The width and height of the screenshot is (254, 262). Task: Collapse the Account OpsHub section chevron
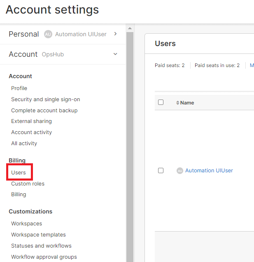tap(115, 54)
